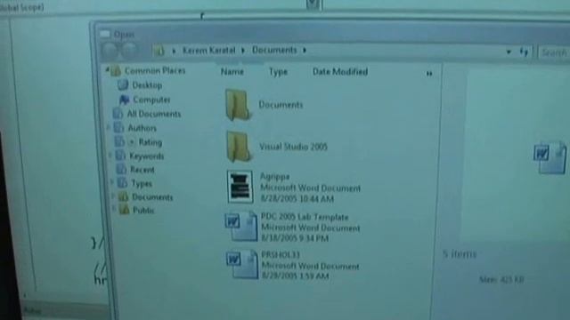
Task: Select Documents folder in navigation pane
Action: (x=152, y=197)
